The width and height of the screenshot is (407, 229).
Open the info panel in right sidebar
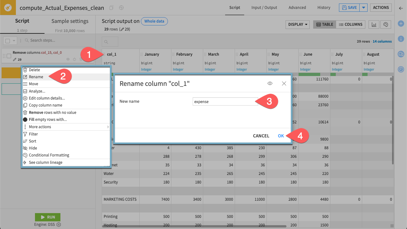tap(401, 39)
